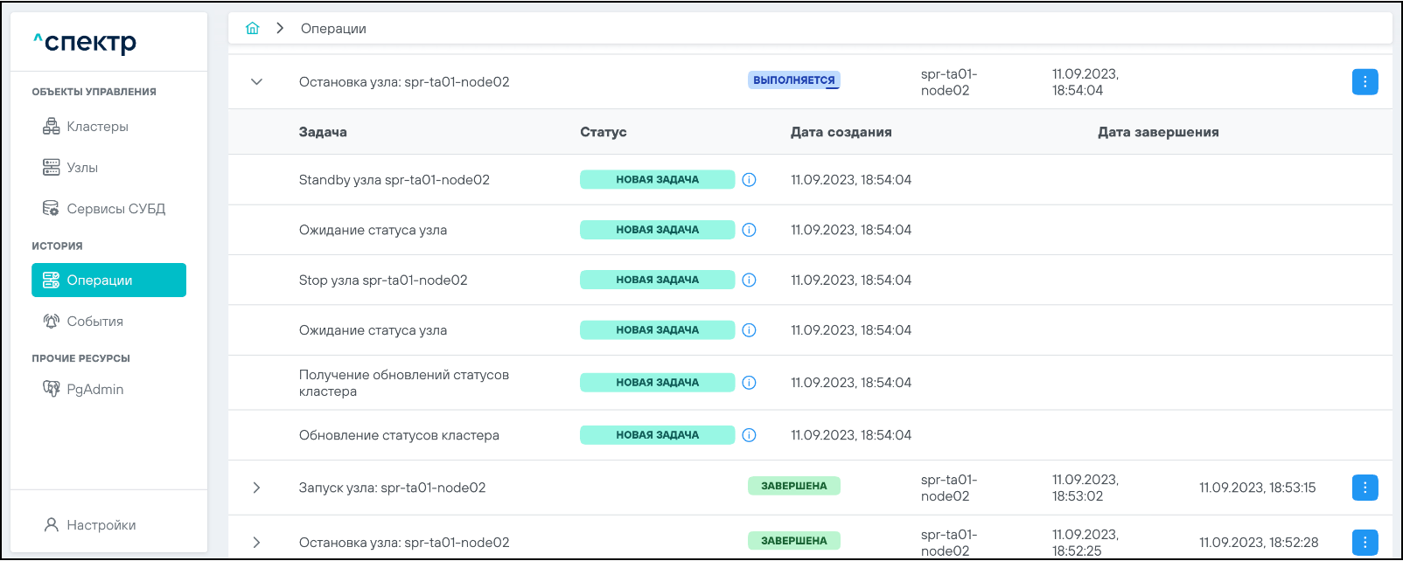
Task: Go to Сервисы СУБД page
Action: (115, 209)
